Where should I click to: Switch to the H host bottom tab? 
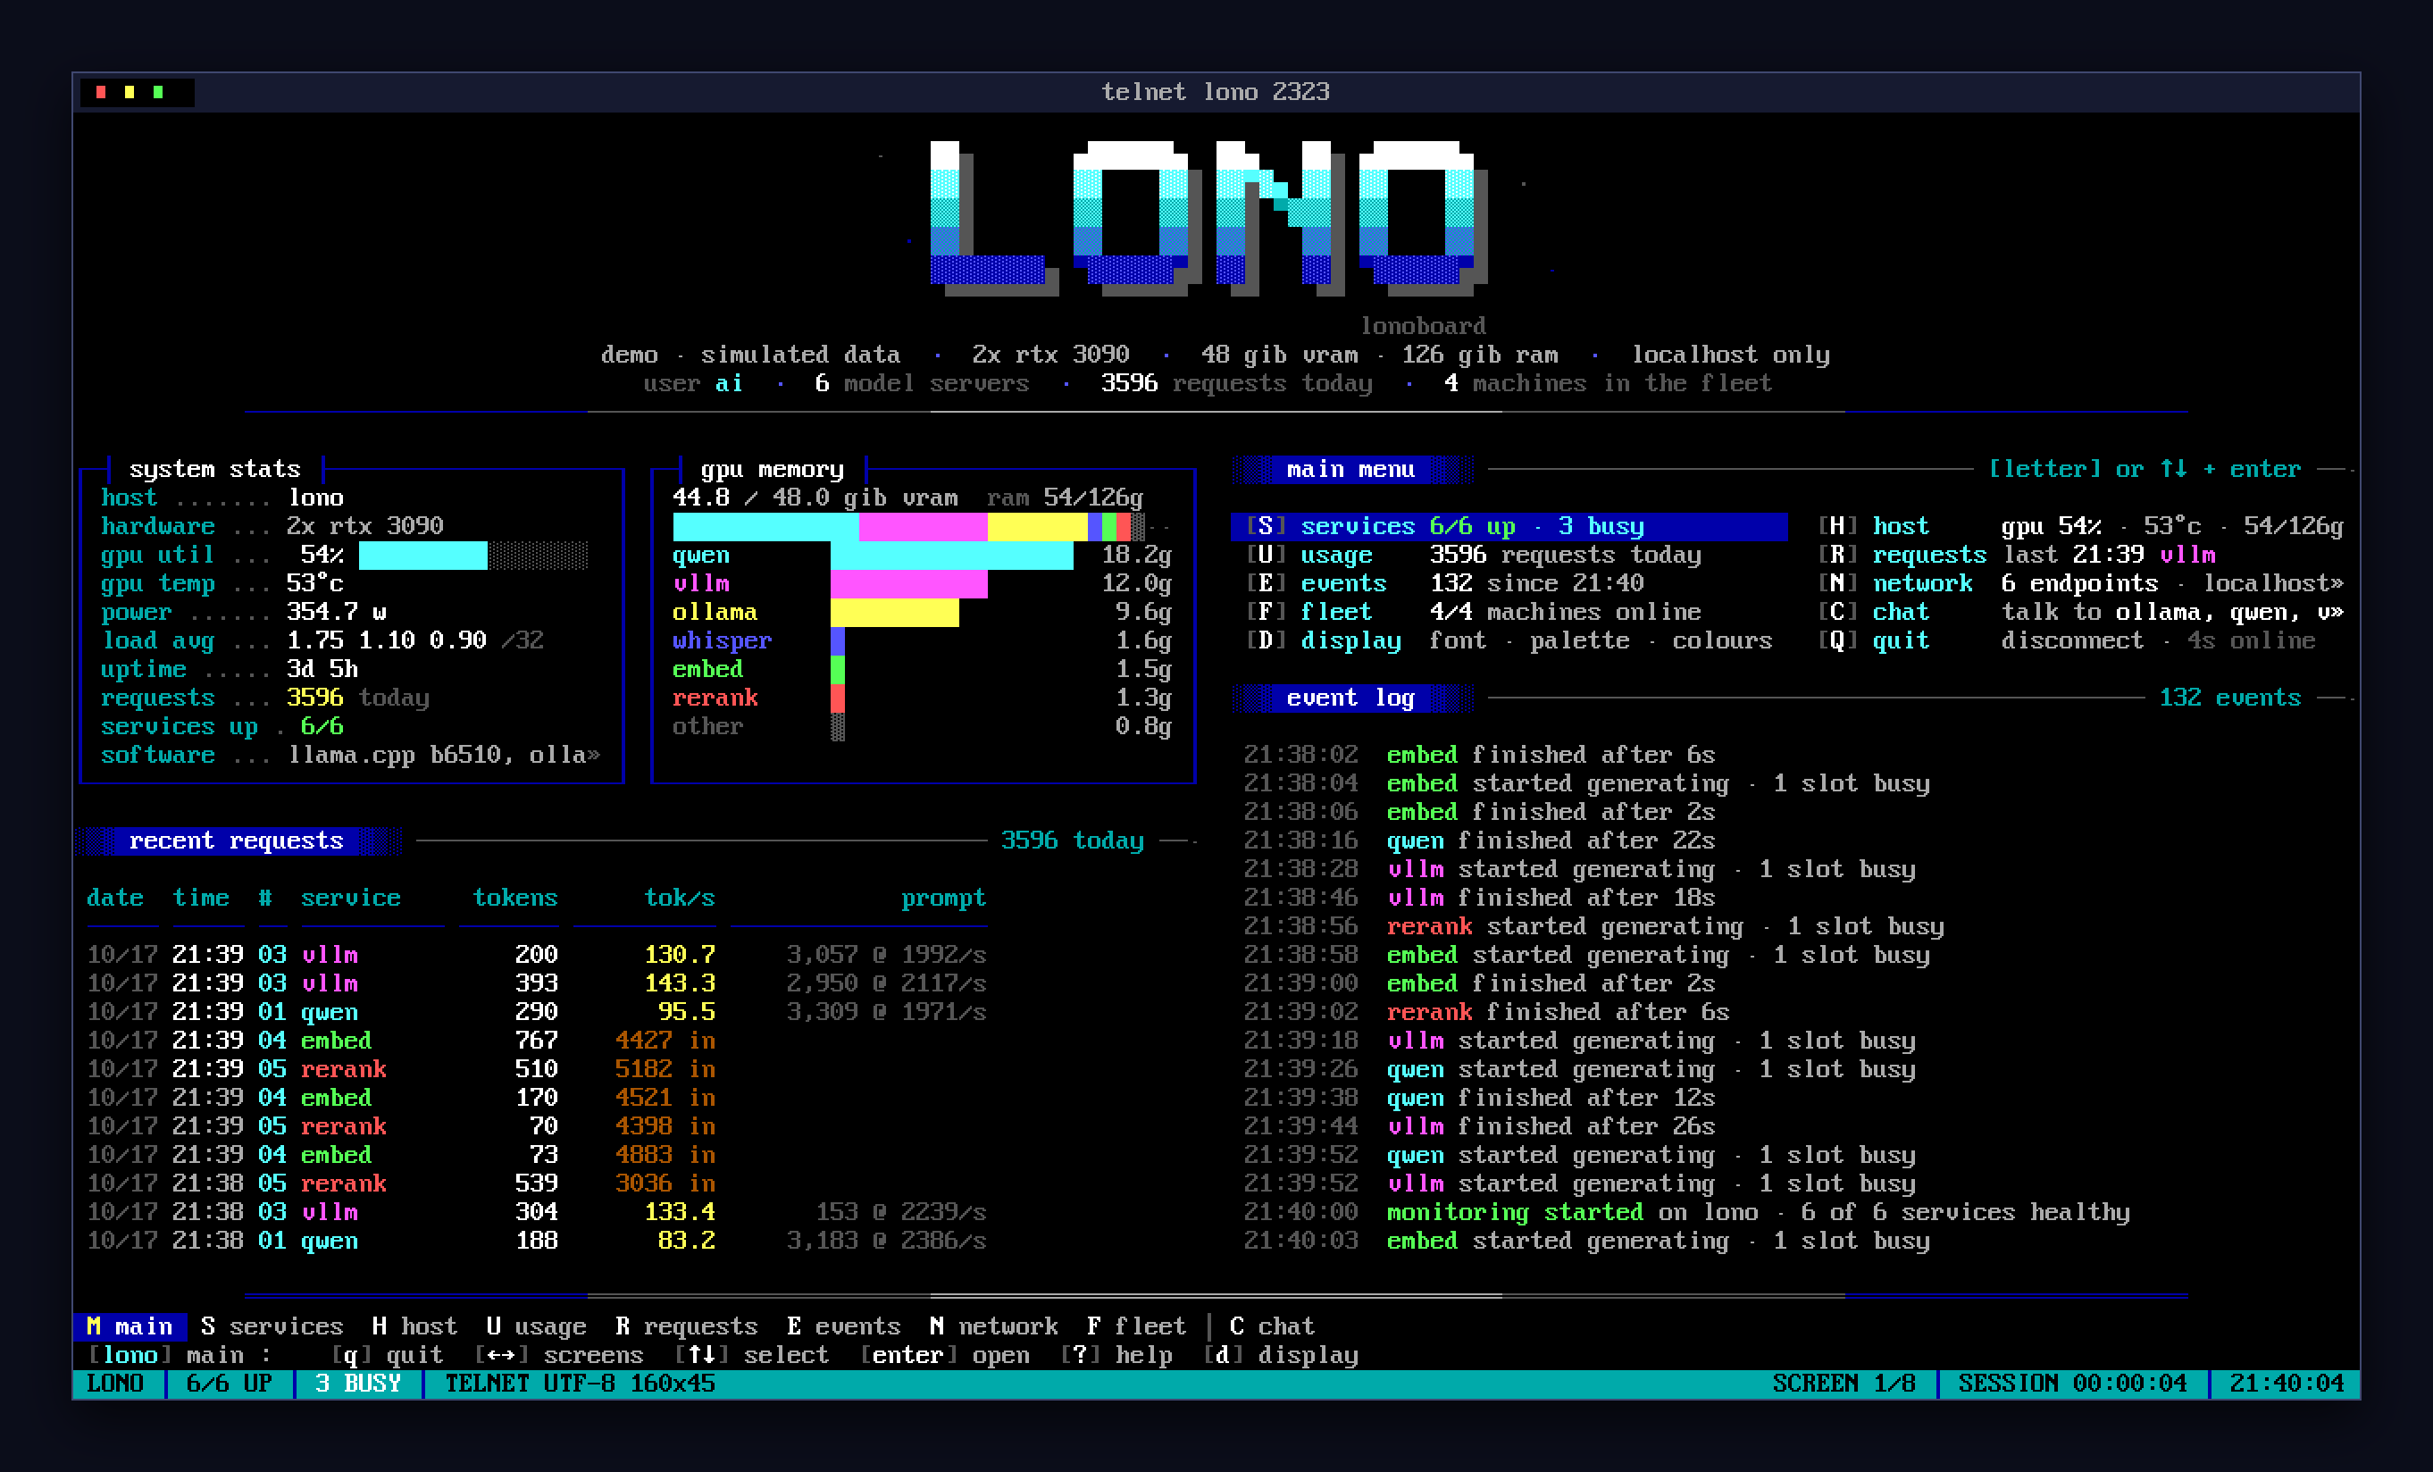[414, 1326]
